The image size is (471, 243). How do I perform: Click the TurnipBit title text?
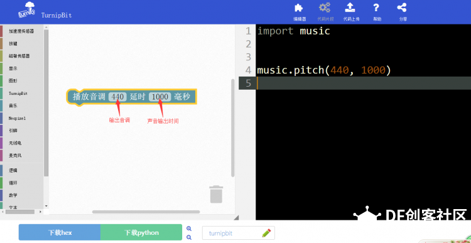coord(57,15)
